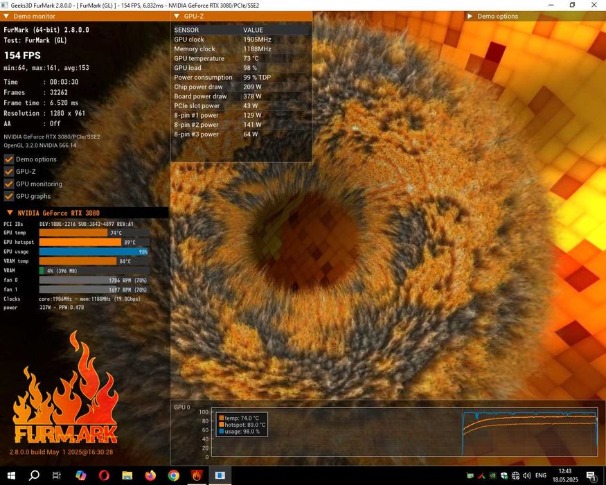Open the NVIDIA tray icon
This screenshot has width=606, height=485.
(x=492, y=476)
